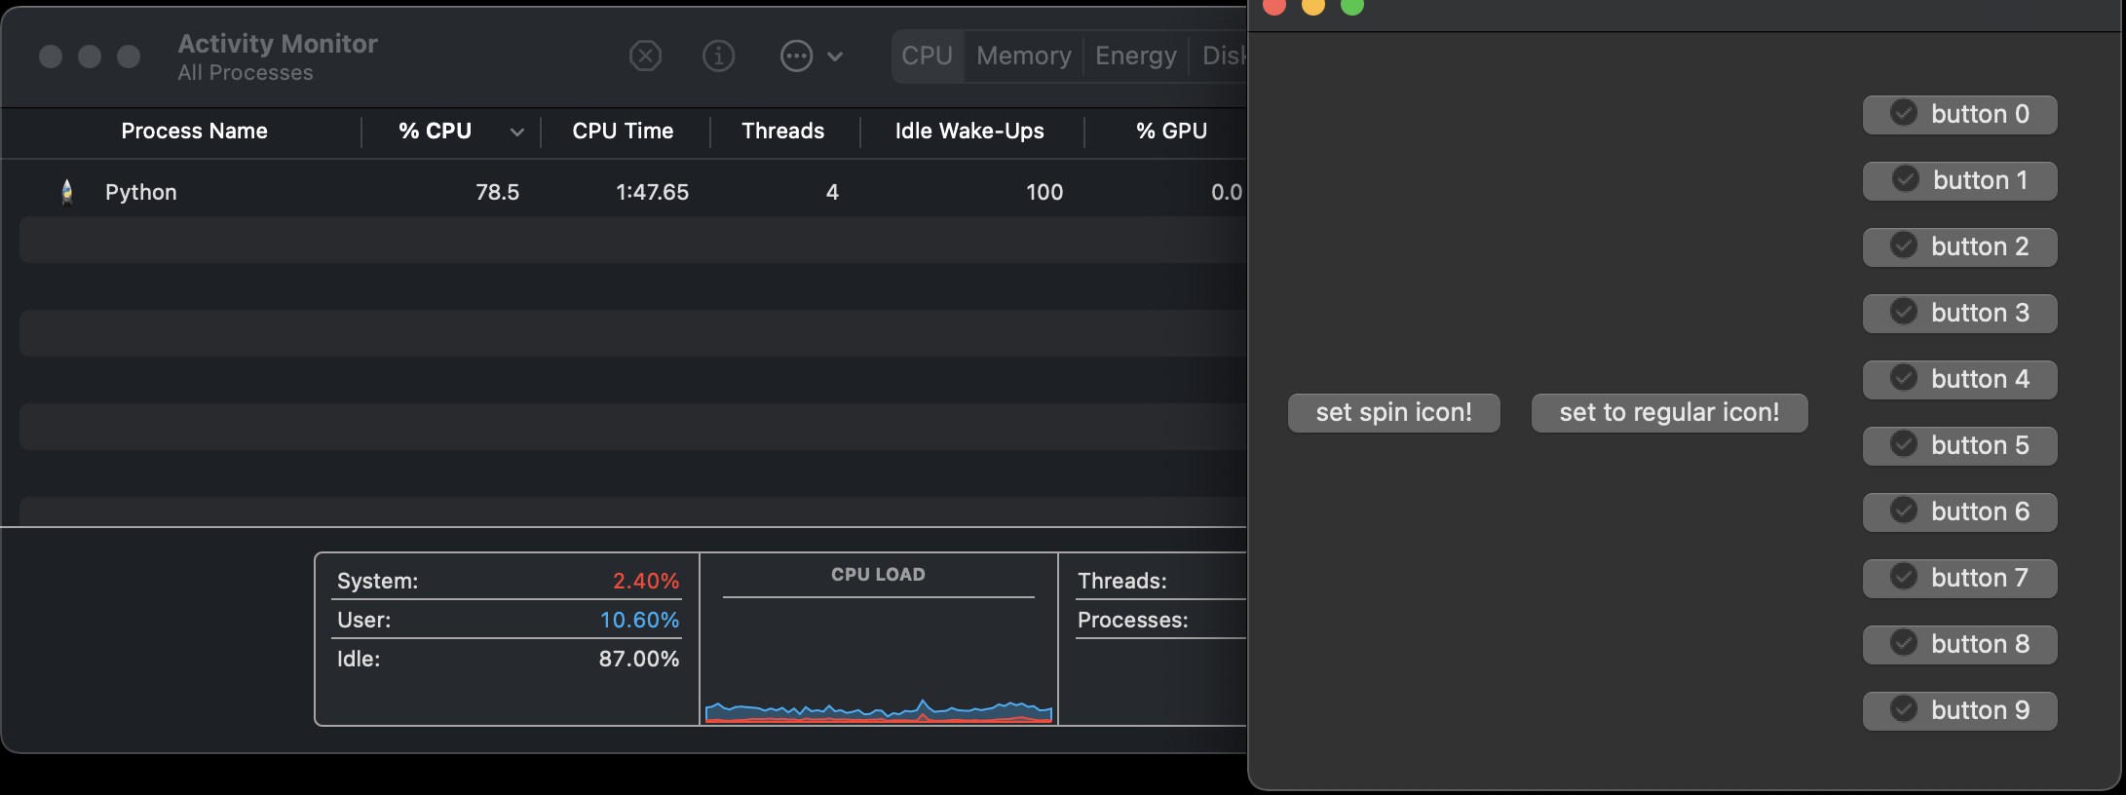Click button 7 in the Python window
Screen dimensions: 2126x795
point(1960,578)
